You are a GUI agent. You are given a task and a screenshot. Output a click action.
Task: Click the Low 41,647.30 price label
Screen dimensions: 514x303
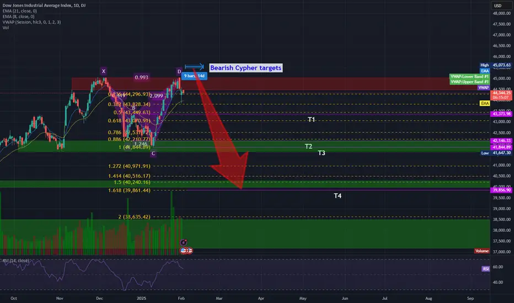click(495, 153)
